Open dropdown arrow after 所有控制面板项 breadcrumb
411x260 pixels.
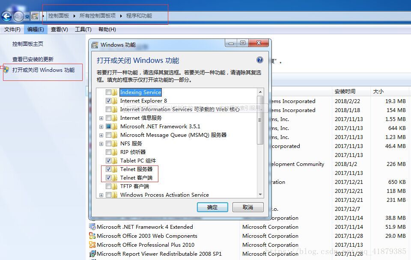point(121,16)
